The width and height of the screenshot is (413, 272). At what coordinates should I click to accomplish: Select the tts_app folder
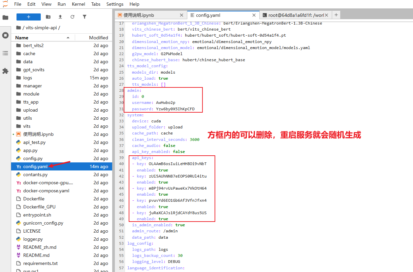(x=62, y=102)
